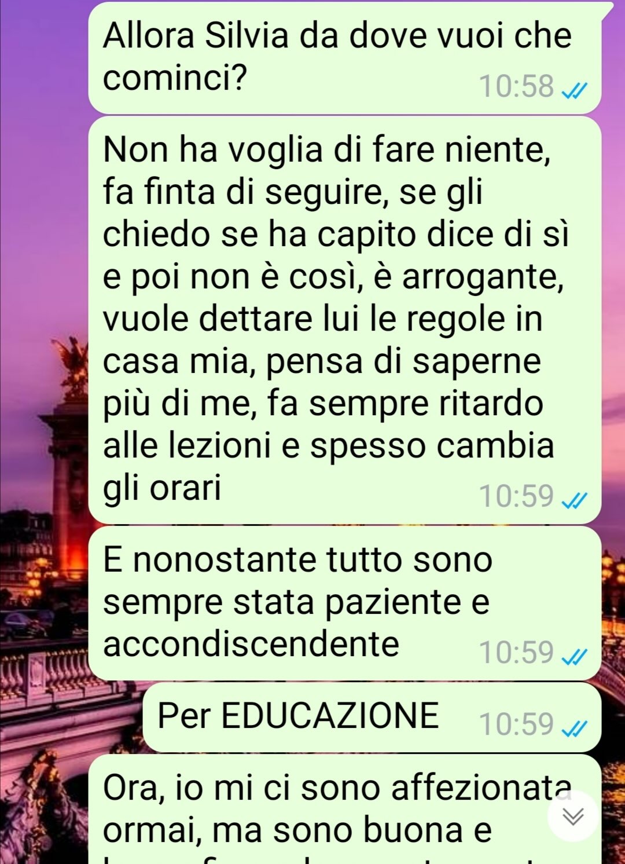Tap the 10:59 timestamp beside 'gli orari'
This screenshot has height=864, width=625.
click(516, 496)
